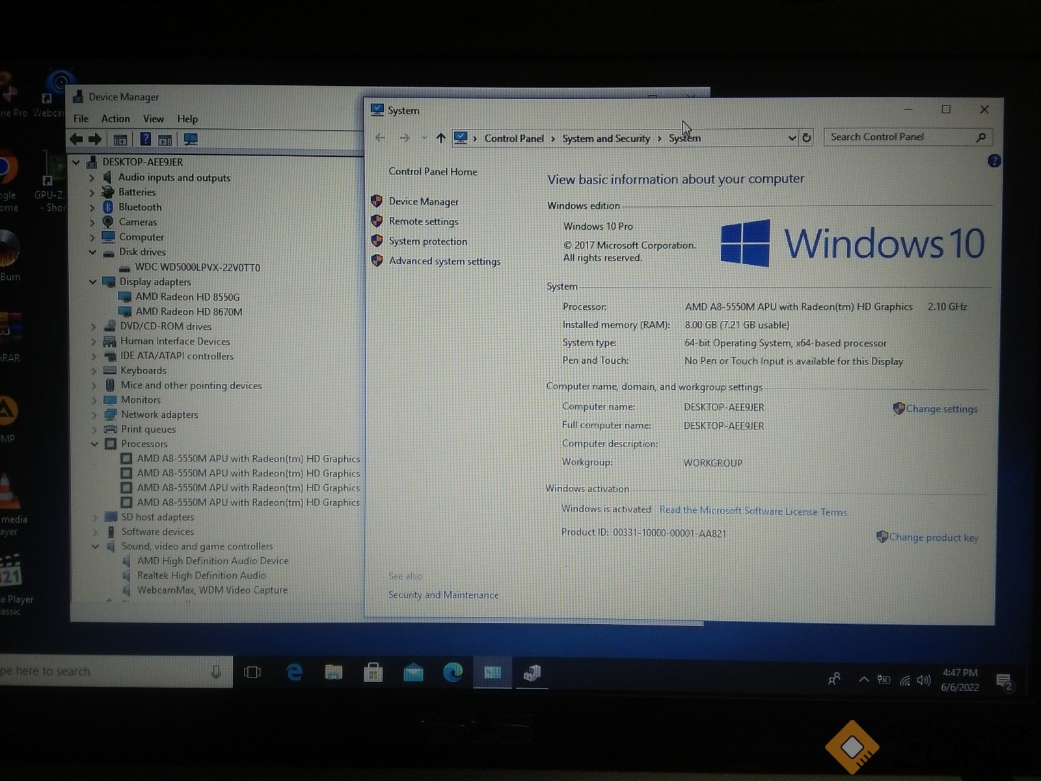Open new Microsoft Edge from the taskbar

pos(453,672)
